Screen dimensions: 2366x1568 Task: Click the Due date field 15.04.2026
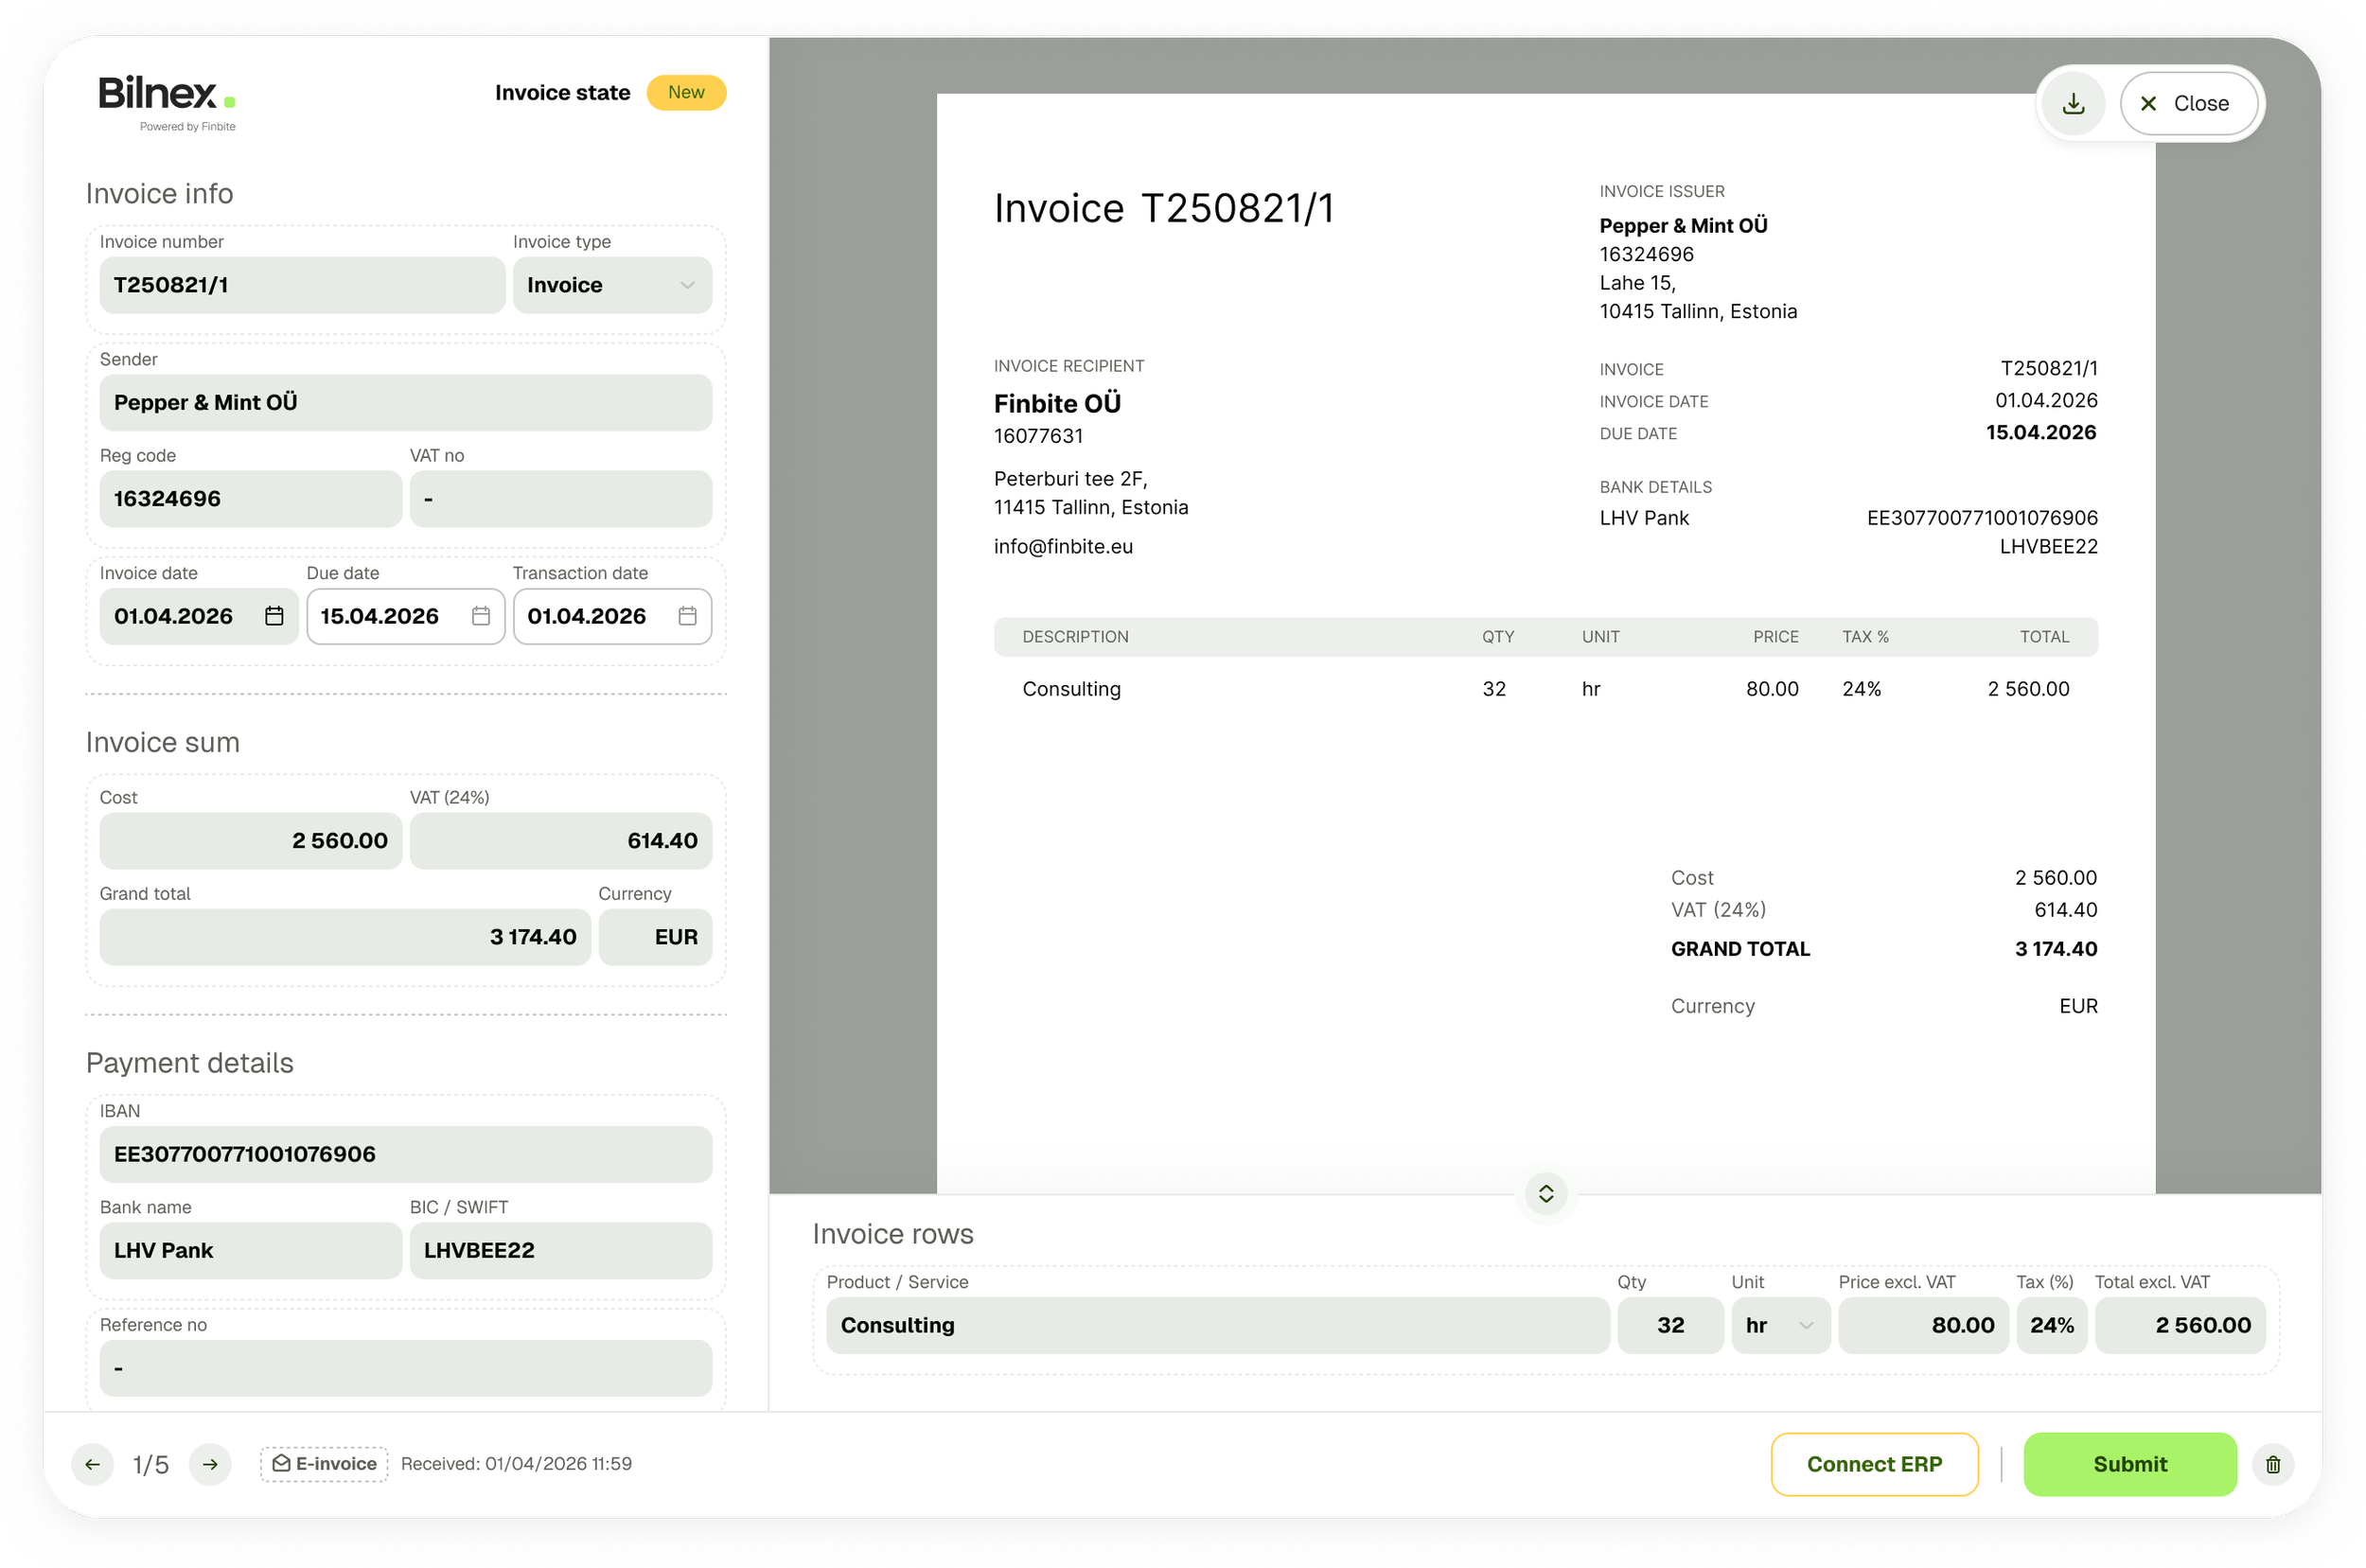coord(405,616)
